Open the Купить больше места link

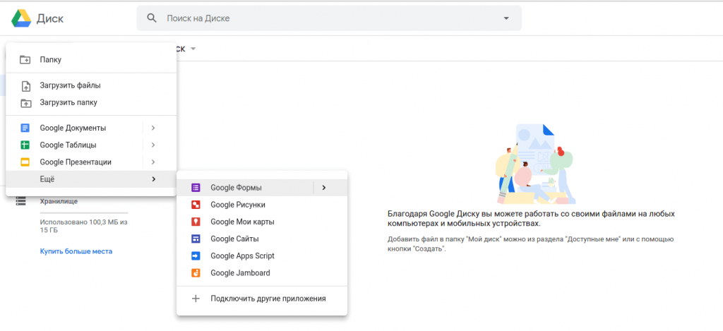point(76,251)
